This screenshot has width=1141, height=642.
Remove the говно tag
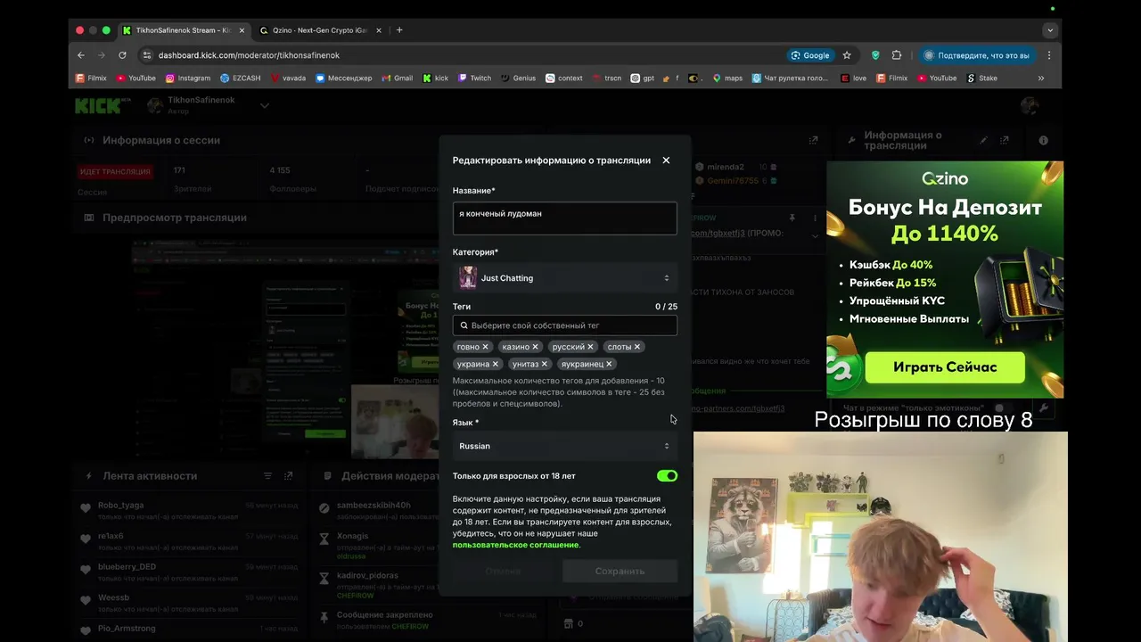point(485,347)
